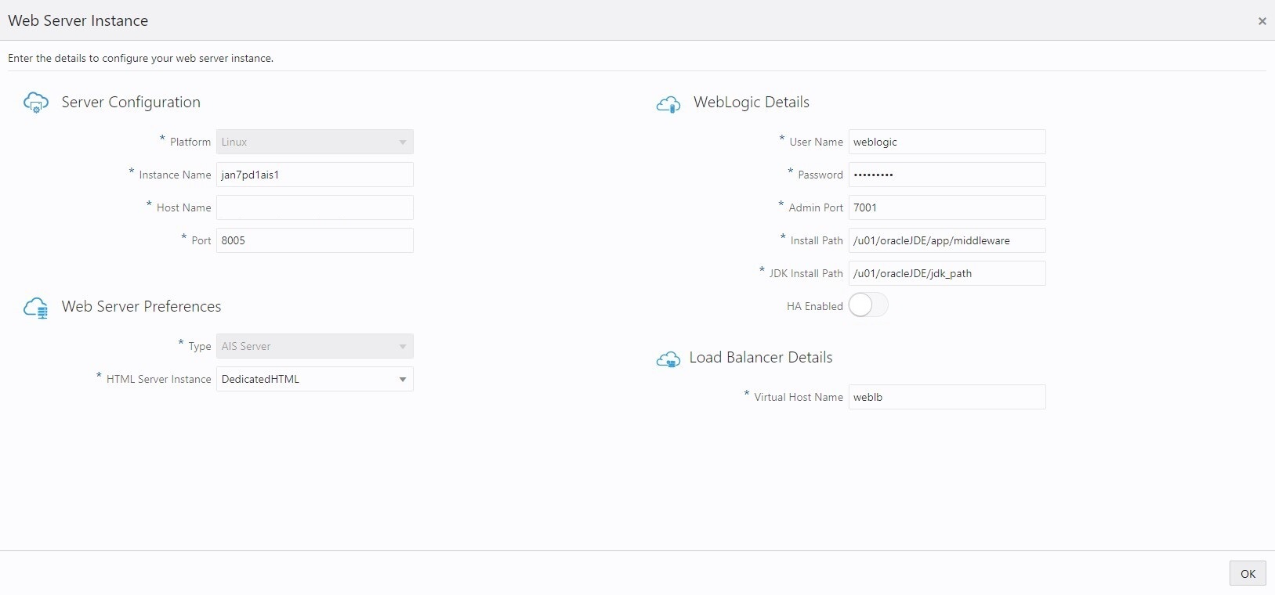Click the Install Path input field
This screenshot has height=595, width=1275.
(947, 240)
